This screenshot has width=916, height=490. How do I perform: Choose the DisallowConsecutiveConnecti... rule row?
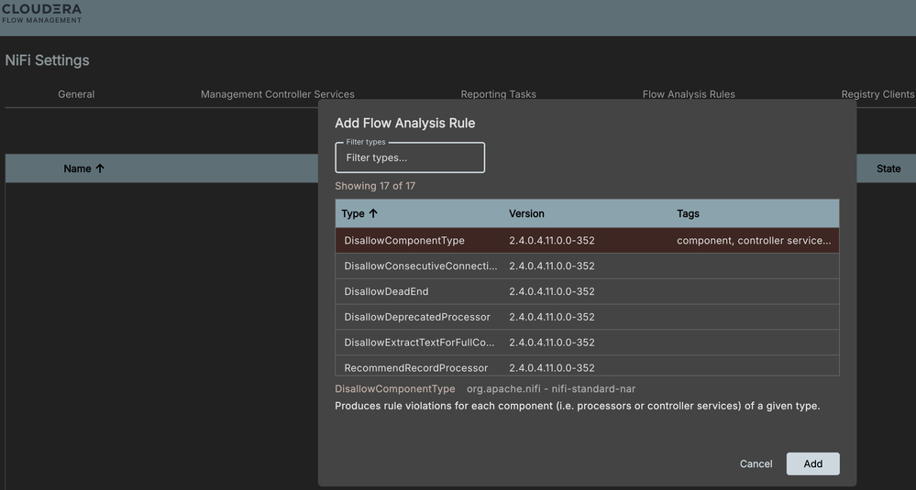pos(420,266)
